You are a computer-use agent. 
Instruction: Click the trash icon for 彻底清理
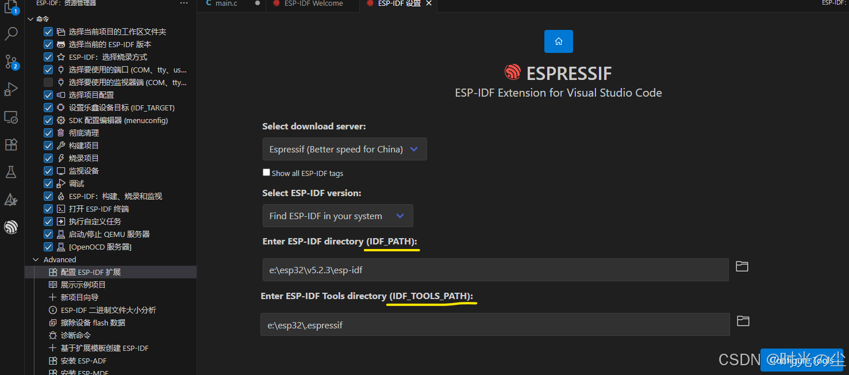pyautogui.click(x=61, y=133)
